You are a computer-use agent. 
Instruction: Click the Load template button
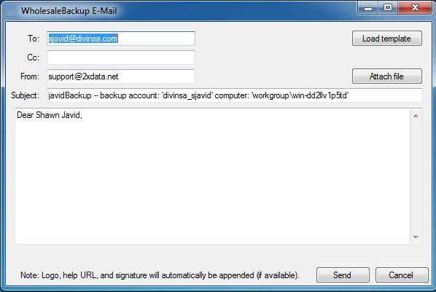pos(386,39)
